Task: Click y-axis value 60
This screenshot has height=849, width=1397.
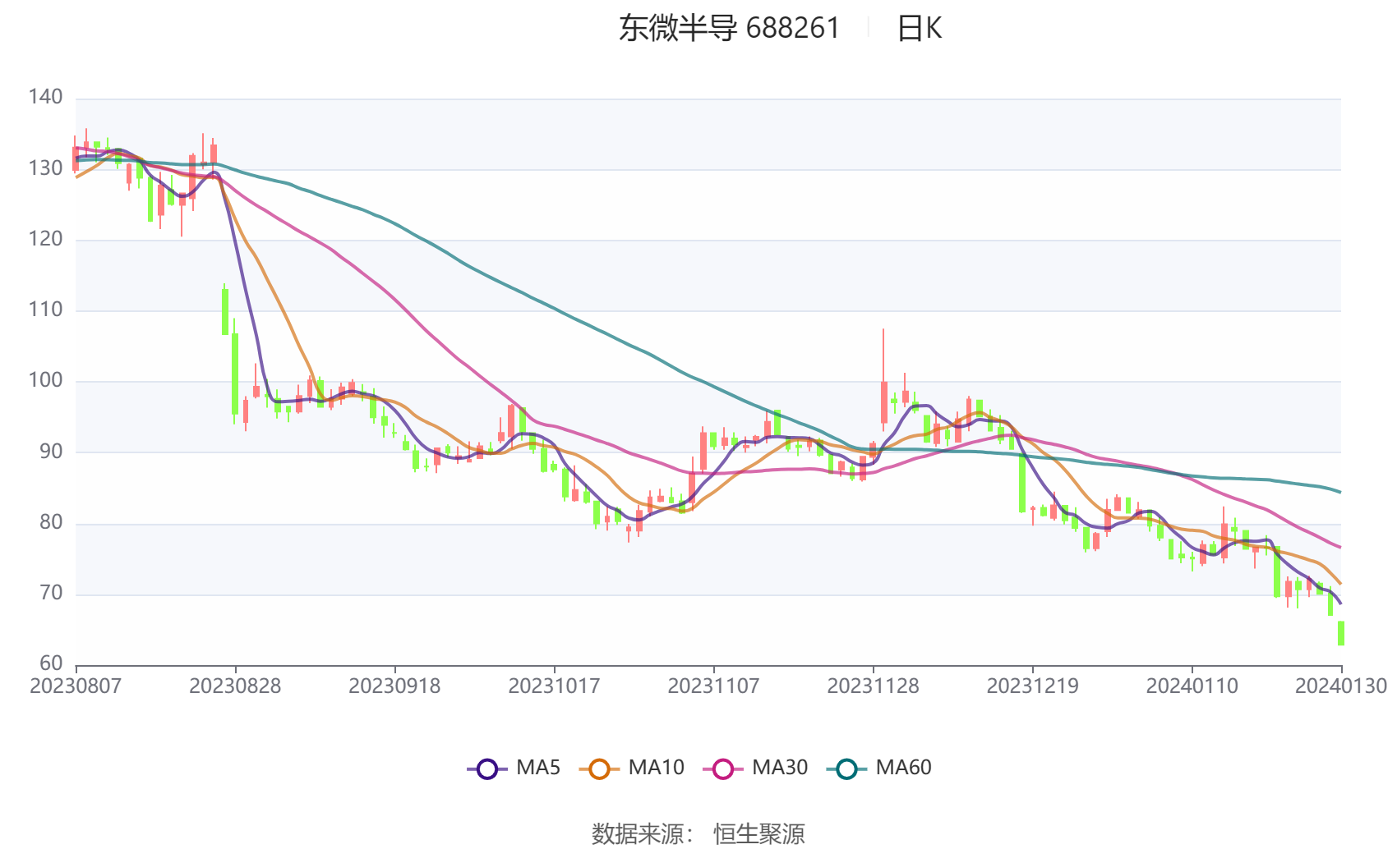Action: (51, 663)
